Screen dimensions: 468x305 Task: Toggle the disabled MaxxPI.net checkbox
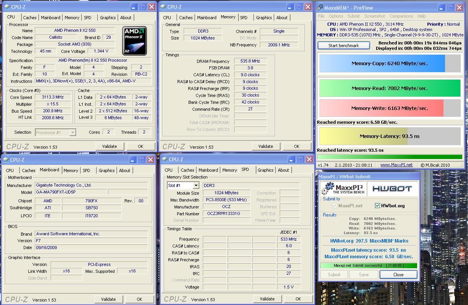click(334, 205)
